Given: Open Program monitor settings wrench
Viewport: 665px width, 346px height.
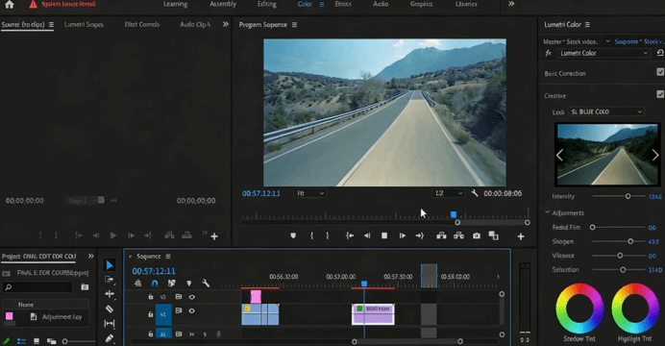Looking at the screenshot, I should [475, 193].
